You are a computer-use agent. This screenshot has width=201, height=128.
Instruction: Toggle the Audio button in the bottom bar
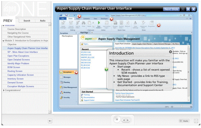184,121
